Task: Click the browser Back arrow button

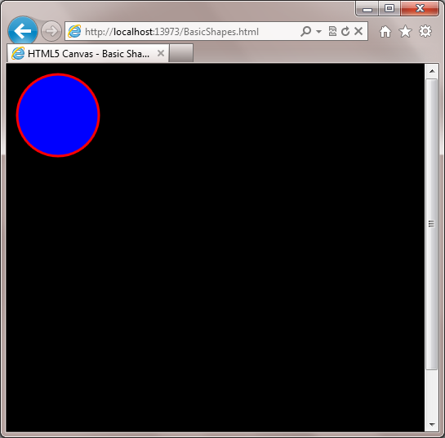Action: (23, 31)
